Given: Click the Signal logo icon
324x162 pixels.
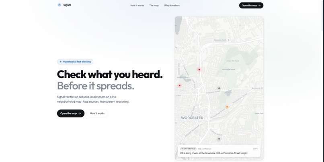Looking at the screenshot, I should [59, 5].
